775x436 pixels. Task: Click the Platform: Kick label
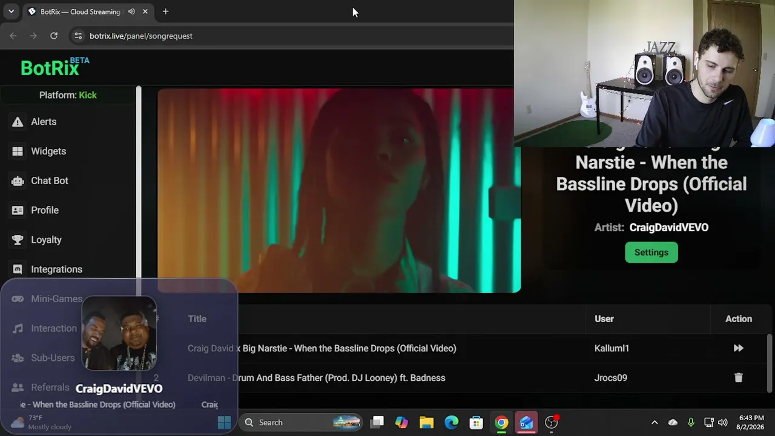click(68, 95)
